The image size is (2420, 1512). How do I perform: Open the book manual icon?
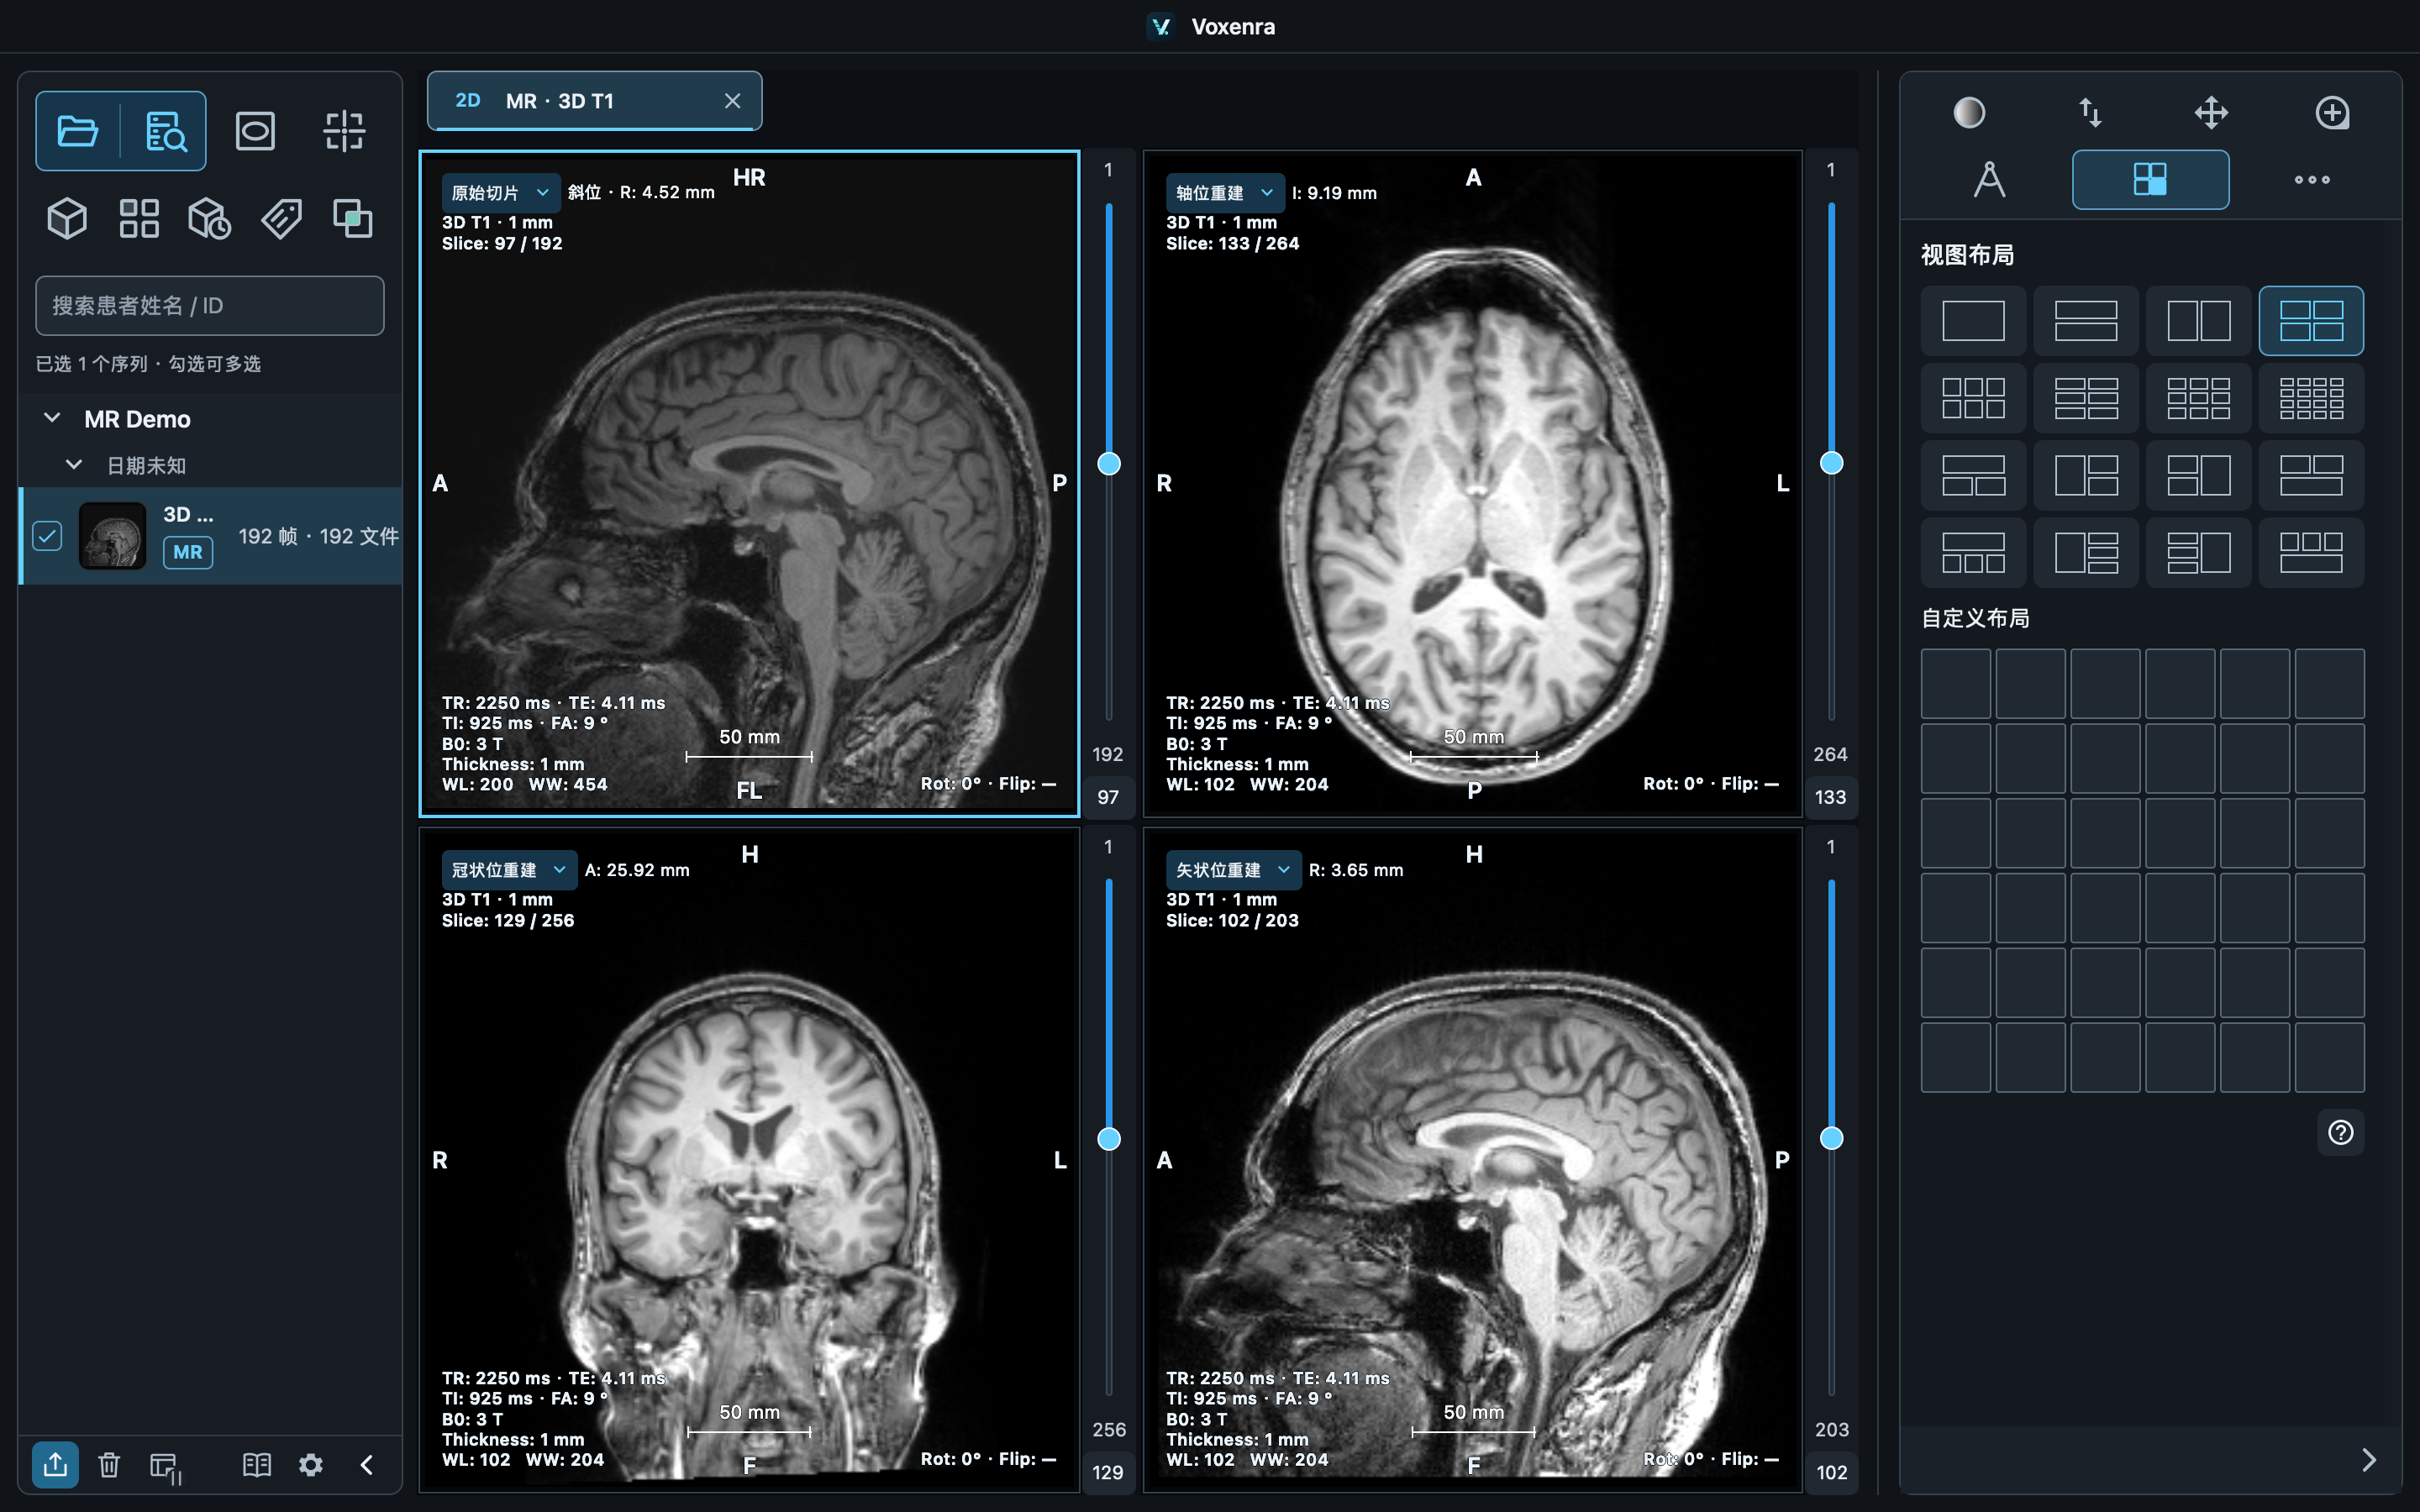click(x=256, y=1465)
